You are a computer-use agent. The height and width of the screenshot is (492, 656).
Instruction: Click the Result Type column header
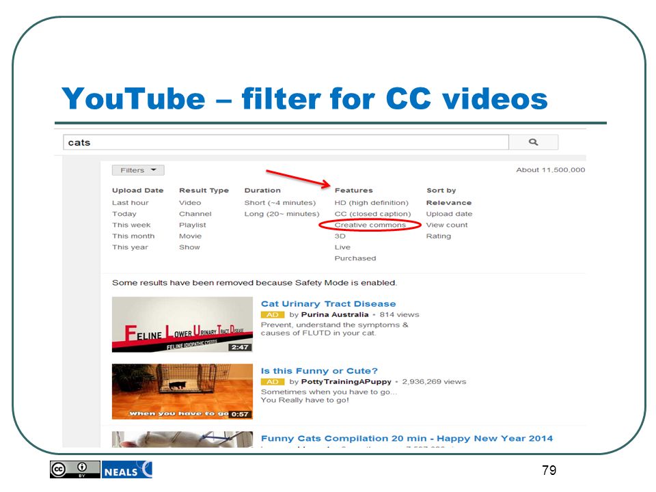click(204, 191)
